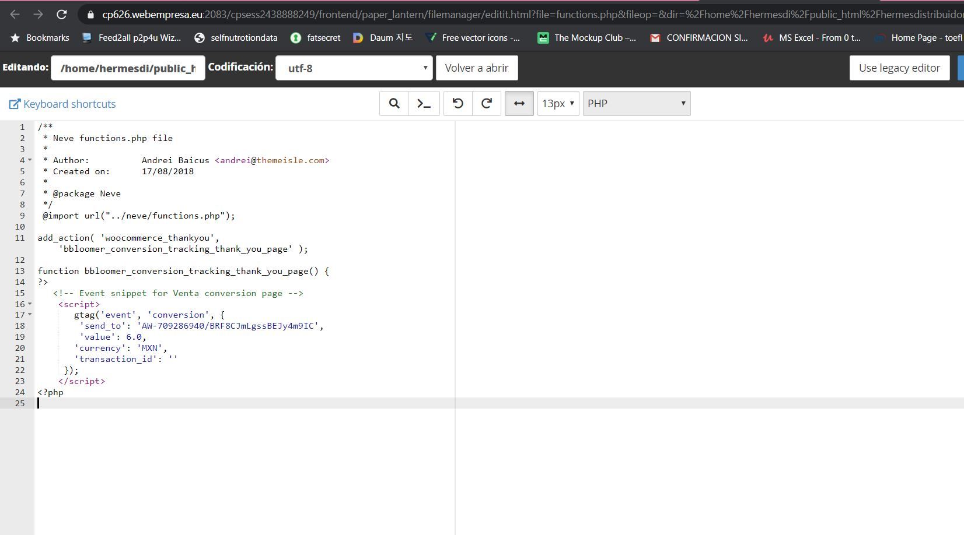Click the address bar URL
The height and width of the screenshot is (535, 964).
pos(532,15)
